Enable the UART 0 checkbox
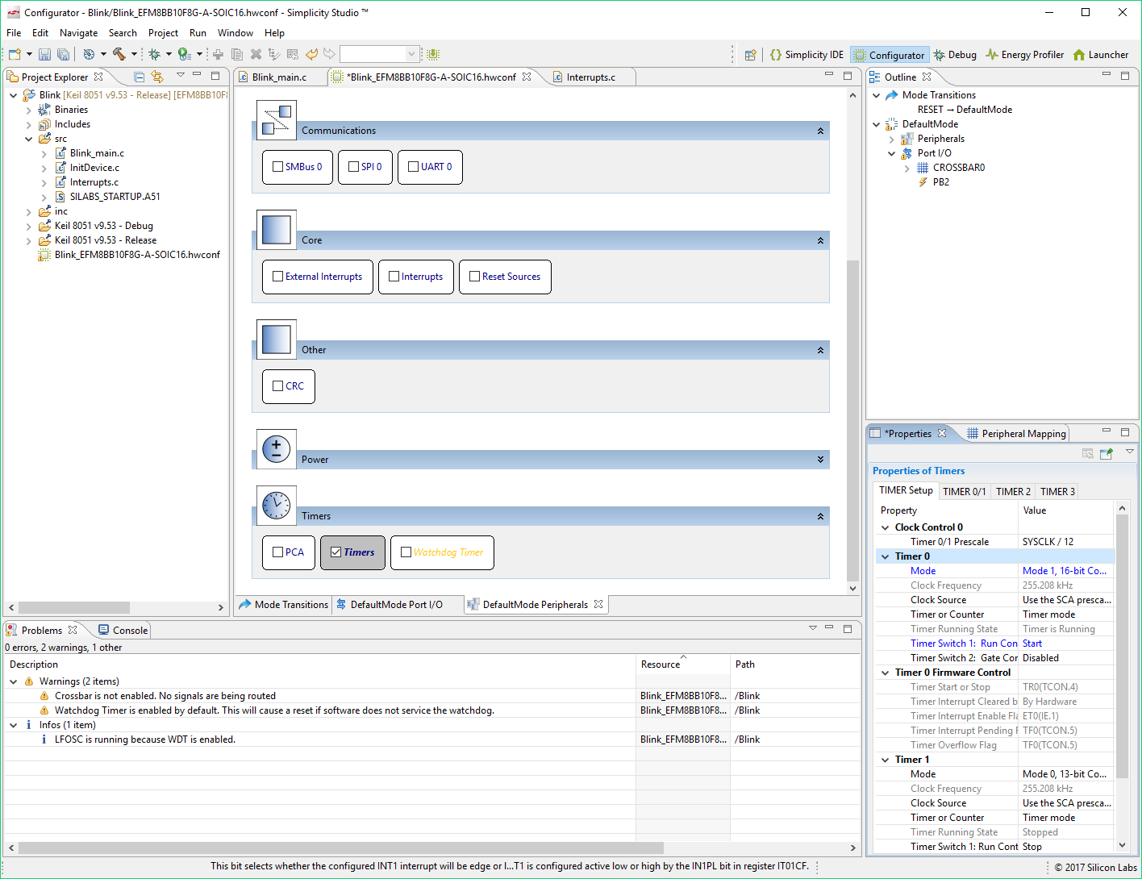 [x=414, y=167]
